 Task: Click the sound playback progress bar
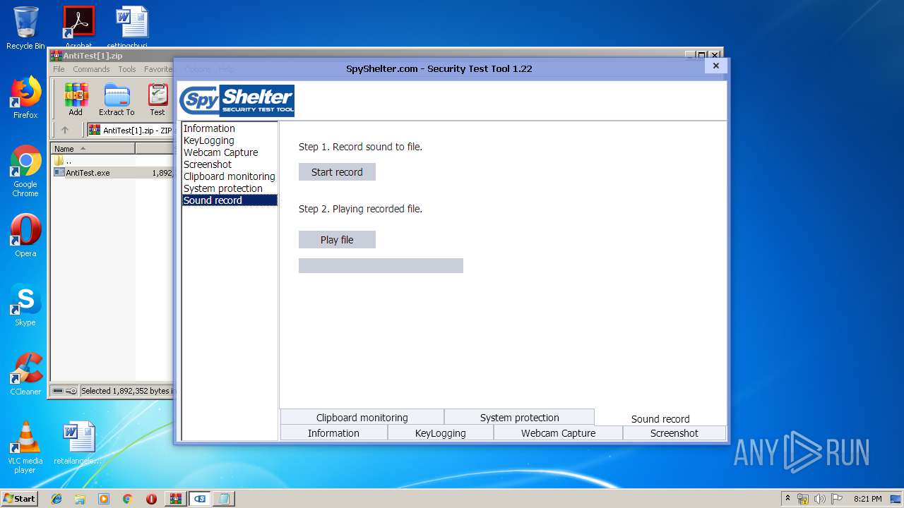click(x=381, y=265)
